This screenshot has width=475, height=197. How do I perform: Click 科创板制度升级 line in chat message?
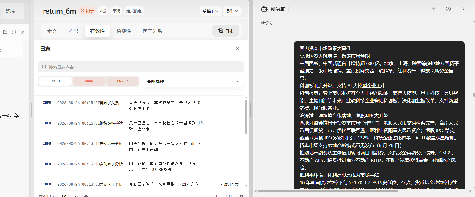(x=342, y=86)
